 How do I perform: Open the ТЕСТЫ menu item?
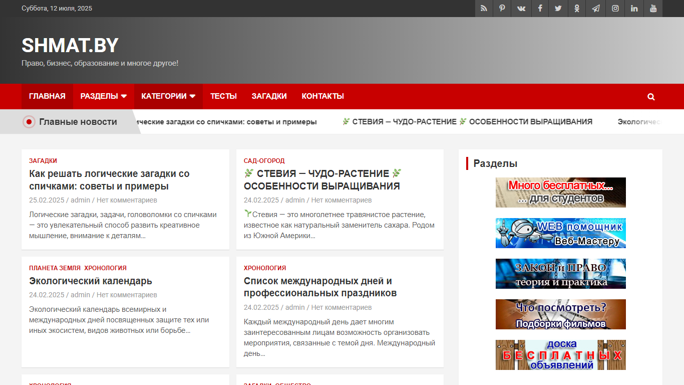223,96
